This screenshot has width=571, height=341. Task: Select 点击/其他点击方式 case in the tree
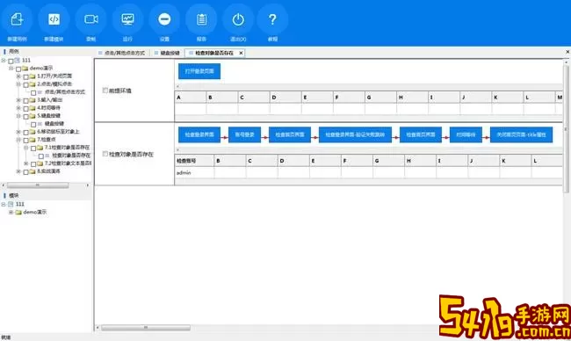[65, 92]
